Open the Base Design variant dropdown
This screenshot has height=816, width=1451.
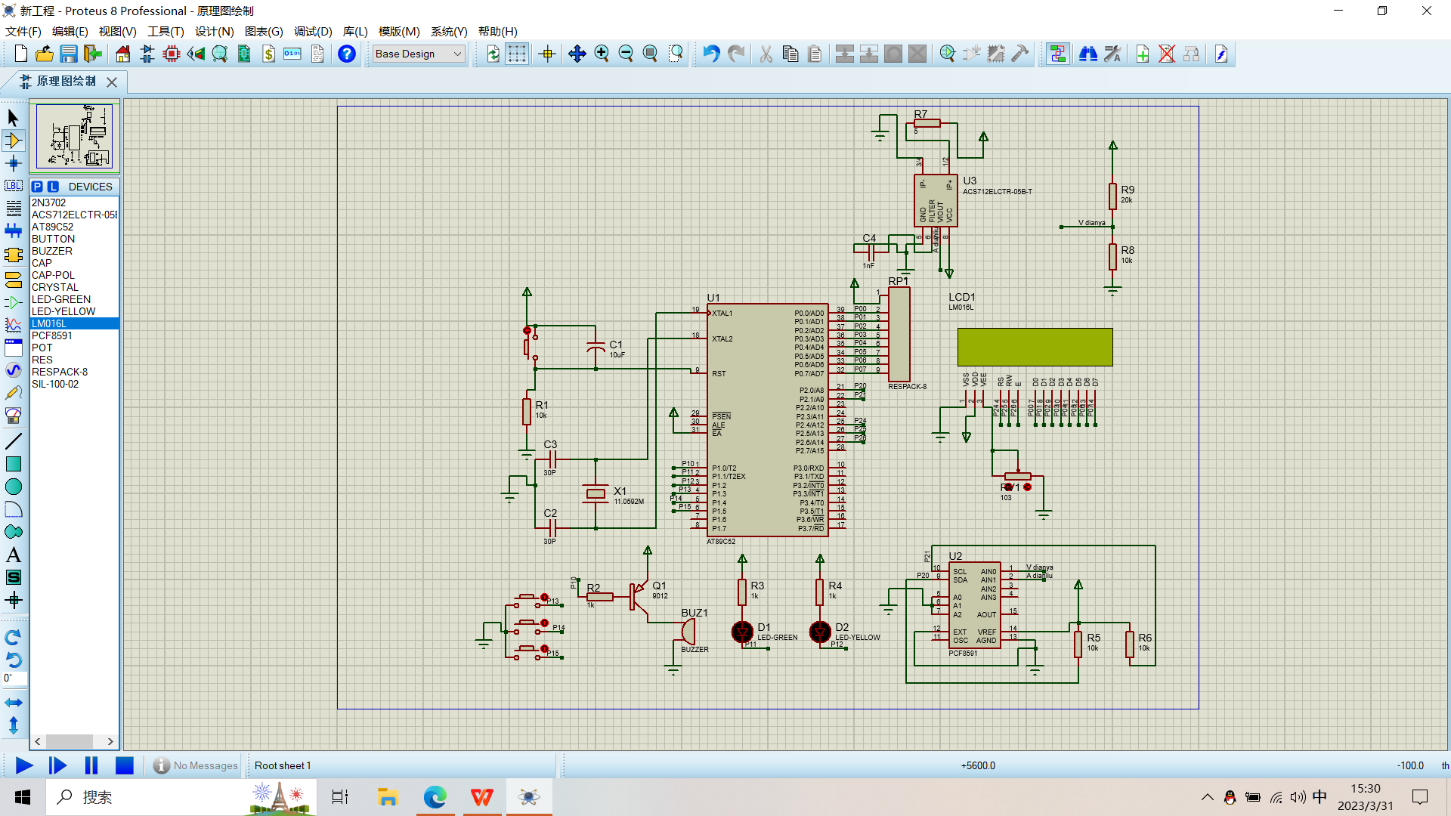pos(419,54)
